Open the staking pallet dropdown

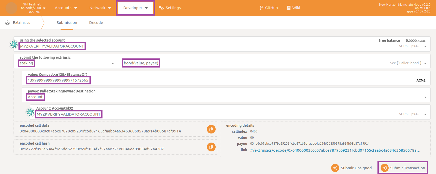67,63
